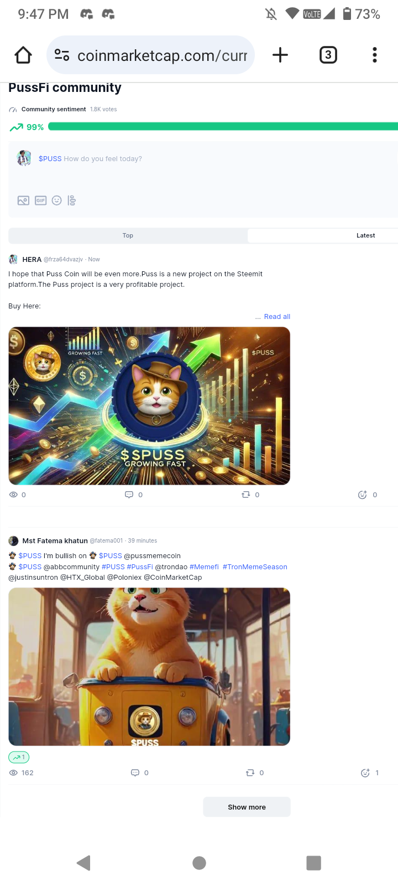Click the Show more button

point(247,807)
